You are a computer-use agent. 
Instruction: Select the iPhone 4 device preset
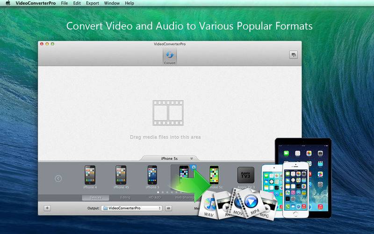90,177
